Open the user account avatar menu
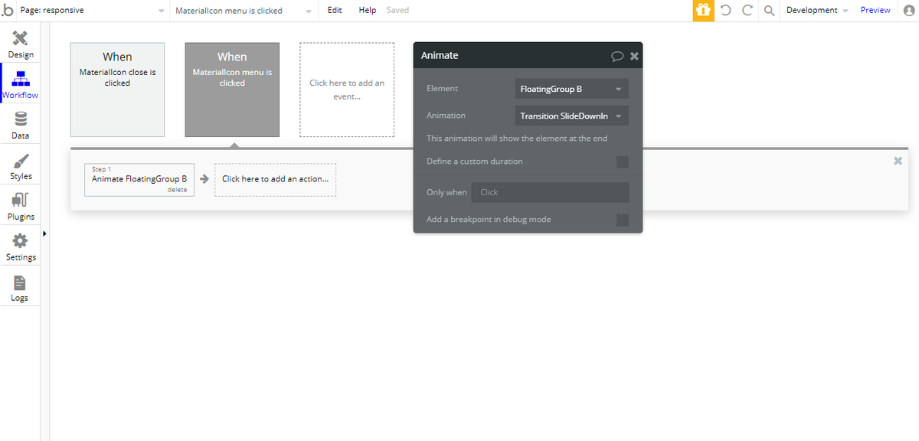Image resolution: width=919 pixels, height=441 pixels. pyautogui.click(x=909, y=10)
